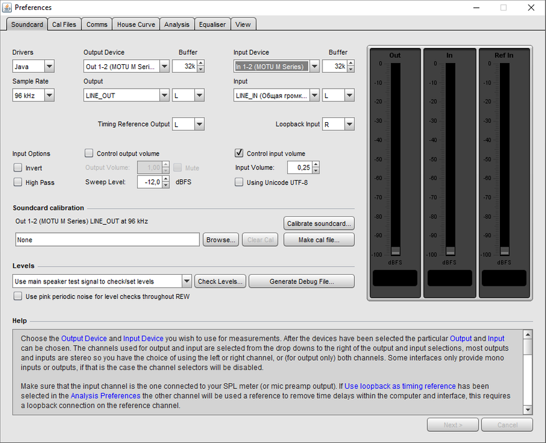Click the Input Volume value field

point(300,168)
